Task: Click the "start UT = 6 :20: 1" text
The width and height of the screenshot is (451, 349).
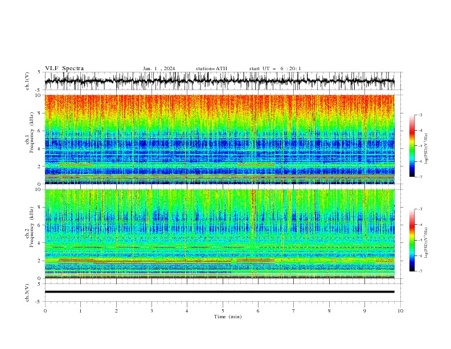Action: pyautogui.click(x=275, y=68)
